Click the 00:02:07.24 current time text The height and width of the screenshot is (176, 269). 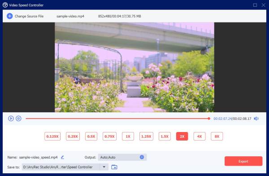click(223, 119)
